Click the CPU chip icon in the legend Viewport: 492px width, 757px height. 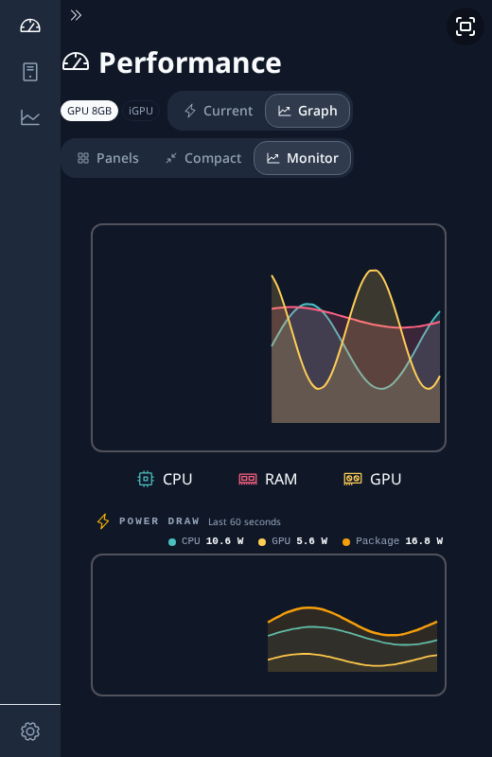point(146,479)
